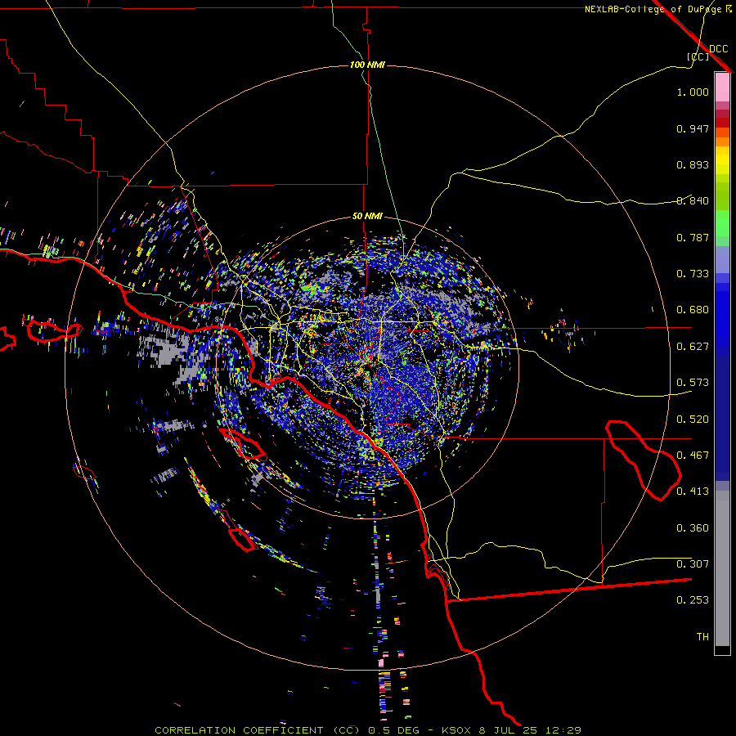736x736 pixels.
Task: Click the "100 NMI" range ring label
Action: pos(367,65)
